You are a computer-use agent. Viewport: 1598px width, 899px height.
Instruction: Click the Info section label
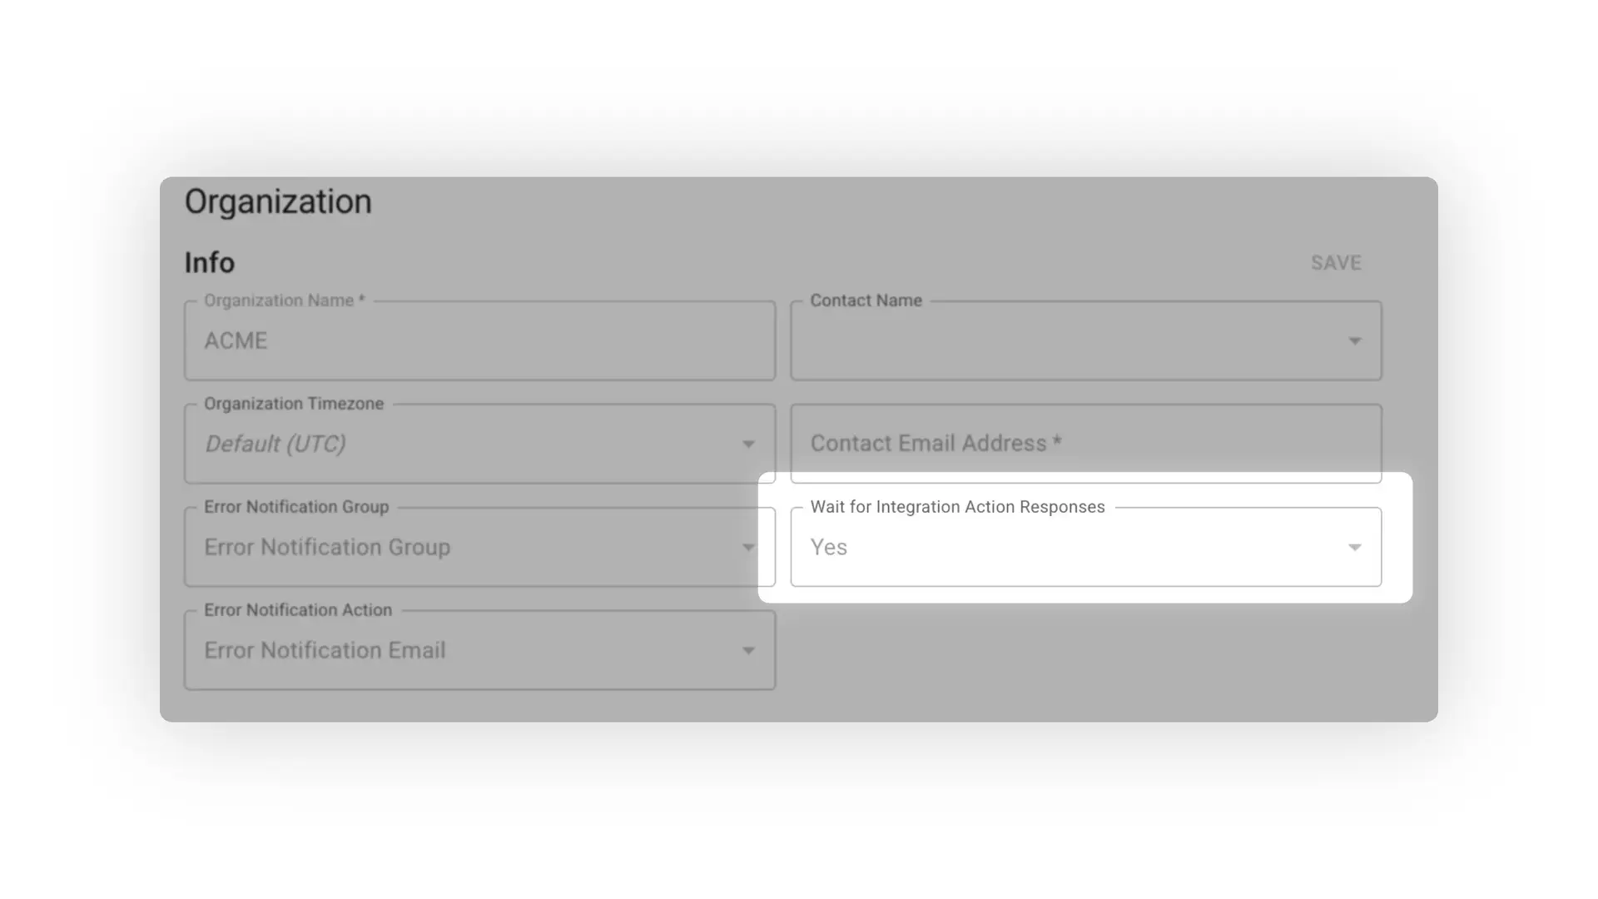(x=209, y=262)
